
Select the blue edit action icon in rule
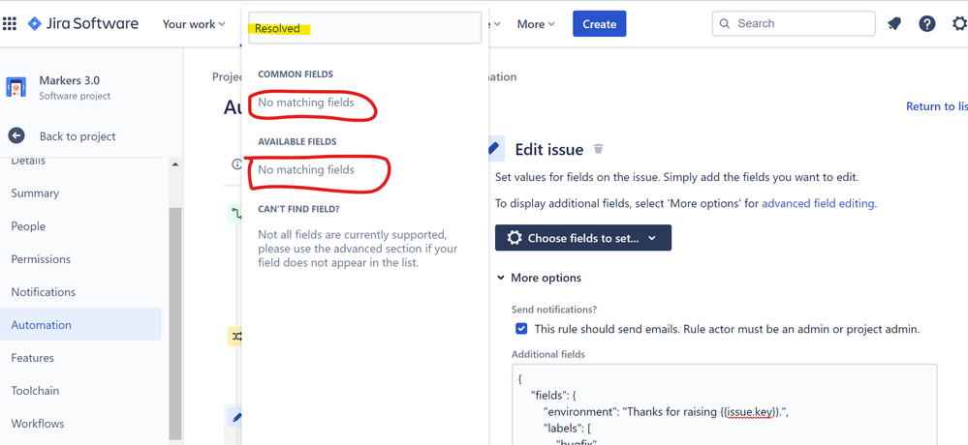tap(236, 417)
